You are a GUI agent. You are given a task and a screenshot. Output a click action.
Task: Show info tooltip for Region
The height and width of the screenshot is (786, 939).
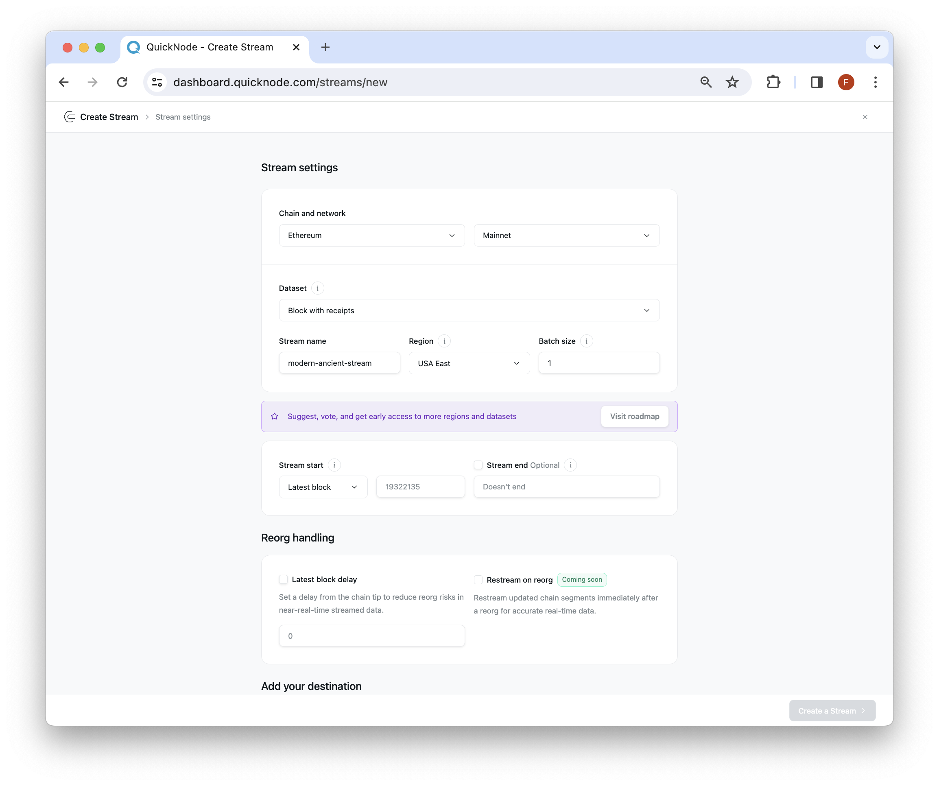(x=444, y=341)
